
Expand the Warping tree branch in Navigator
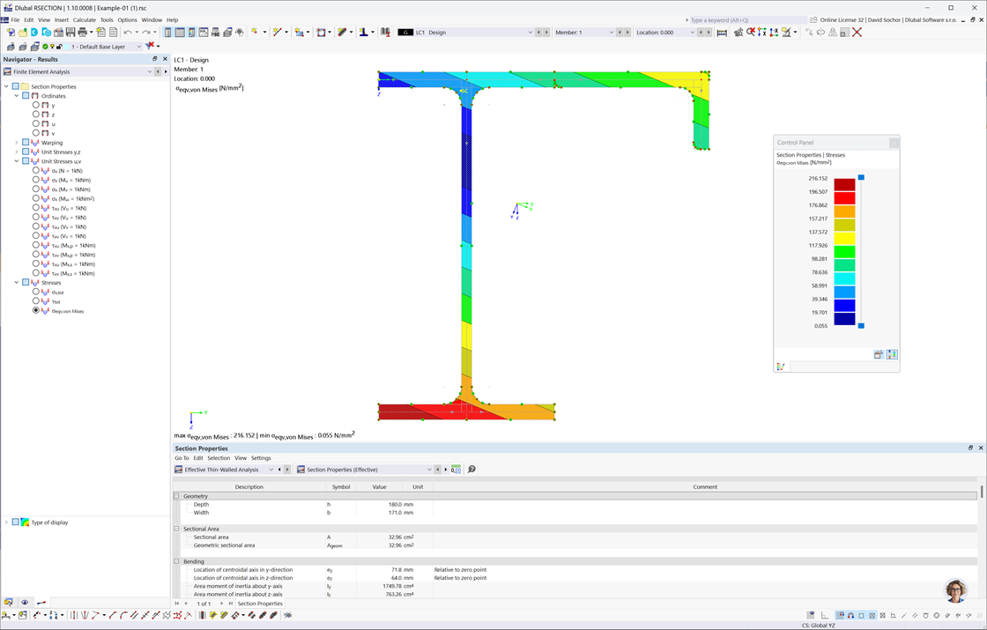coord(17,142)
